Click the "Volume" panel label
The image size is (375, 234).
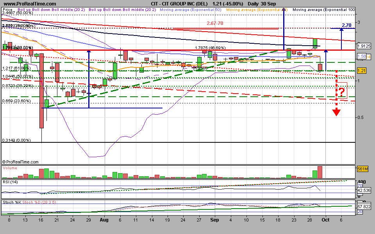[x=10, y=168]
